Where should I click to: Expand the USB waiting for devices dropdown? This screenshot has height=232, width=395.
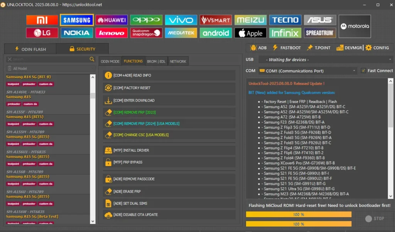coord(325,59)
